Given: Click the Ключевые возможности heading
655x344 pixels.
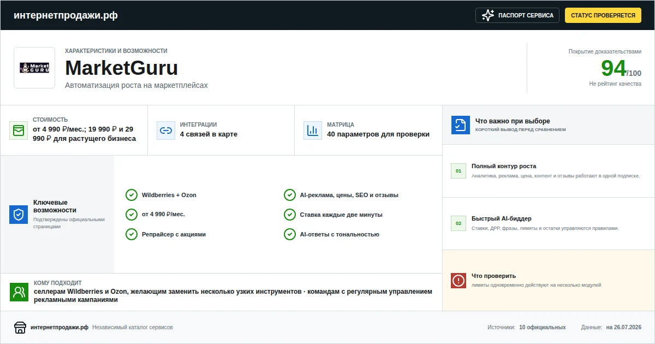Looking at the screenshot, I should point(55,206).
